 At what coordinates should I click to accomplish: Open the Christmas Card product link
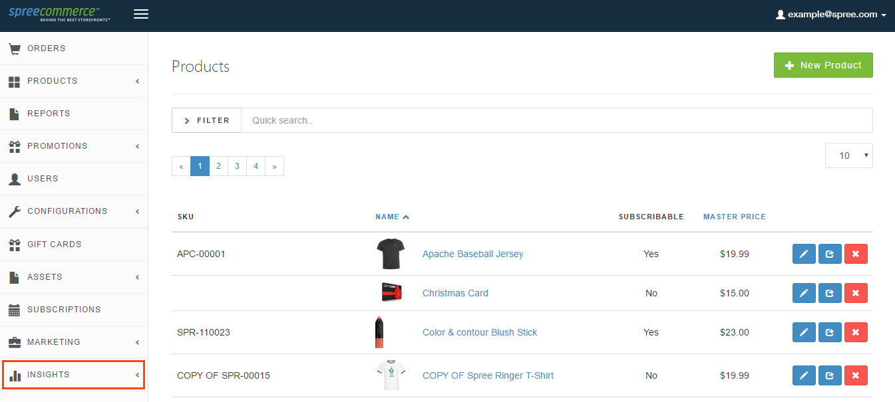click(455, 293)
